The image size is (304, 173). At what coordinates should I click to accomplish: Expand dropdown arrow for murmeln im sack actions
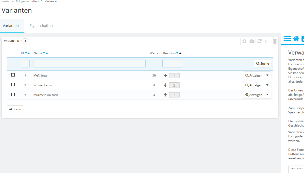267,95
